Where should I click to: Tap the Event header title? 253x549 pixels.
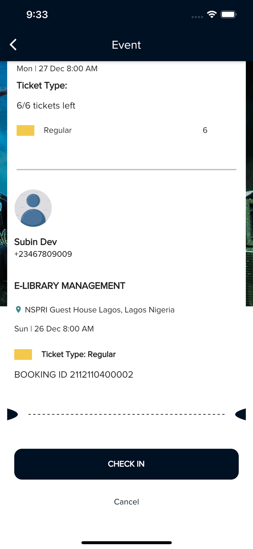point(126,45)
